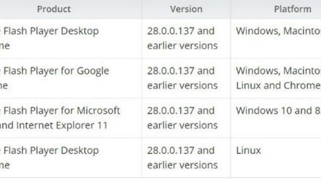Click the Platform column header
This screenshot has height=180, width=321.
click(x=293, y=9)
